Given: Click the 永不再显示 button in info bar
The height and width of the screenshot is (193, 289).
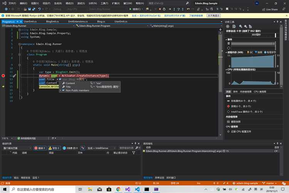Looking at the screenshot, I should (x=213, y=16).
